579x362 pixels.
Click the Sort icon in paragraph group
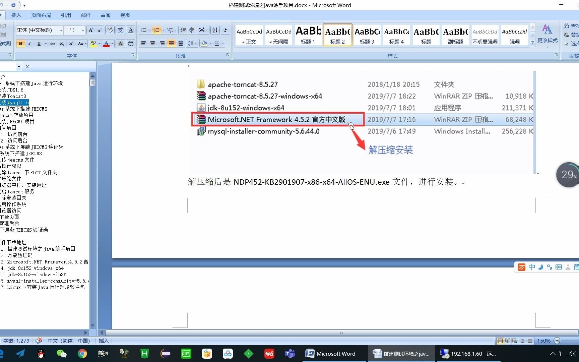click(215, 30)
